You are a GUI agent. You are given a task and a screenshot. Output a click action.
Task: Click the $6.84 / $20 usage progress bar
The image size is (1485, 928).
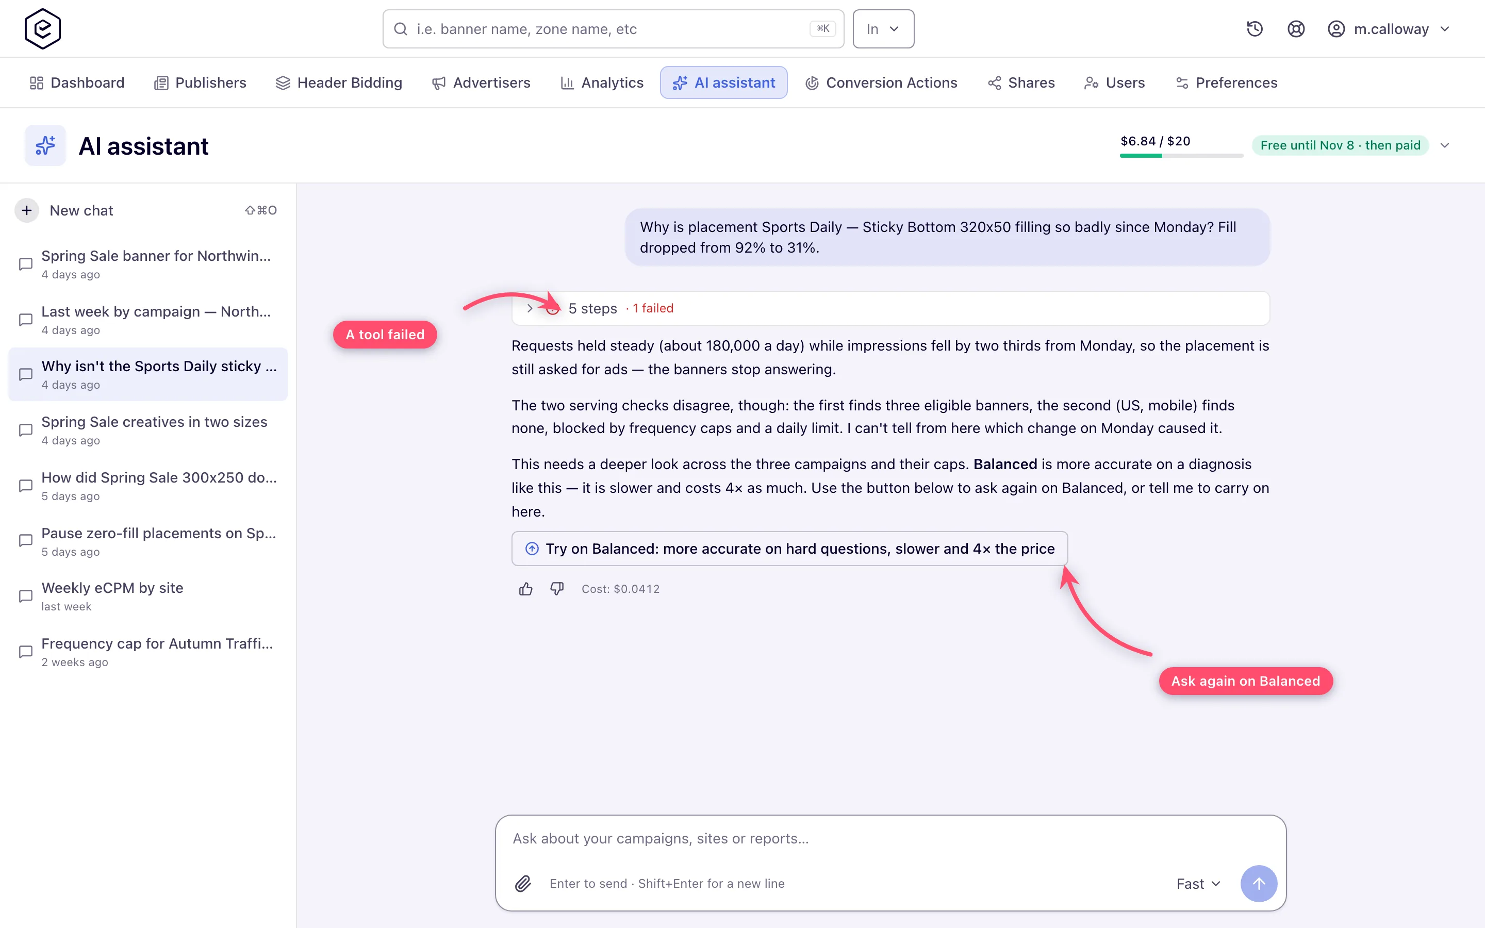pyautogui.click(x=1181, y=156)
